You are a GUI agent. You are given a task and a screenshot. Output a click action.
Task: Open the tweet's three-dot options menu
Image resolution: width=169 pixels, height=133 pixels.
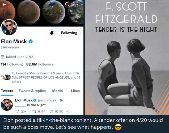click(79, 100)
